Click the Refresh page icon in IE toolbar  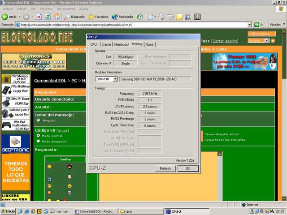pyautogui.click(x=48, y=17)
